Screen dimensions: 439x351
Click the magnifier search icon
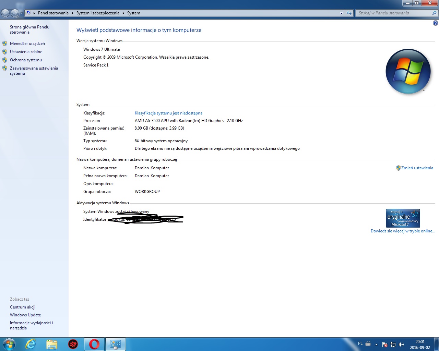(435, 13)
